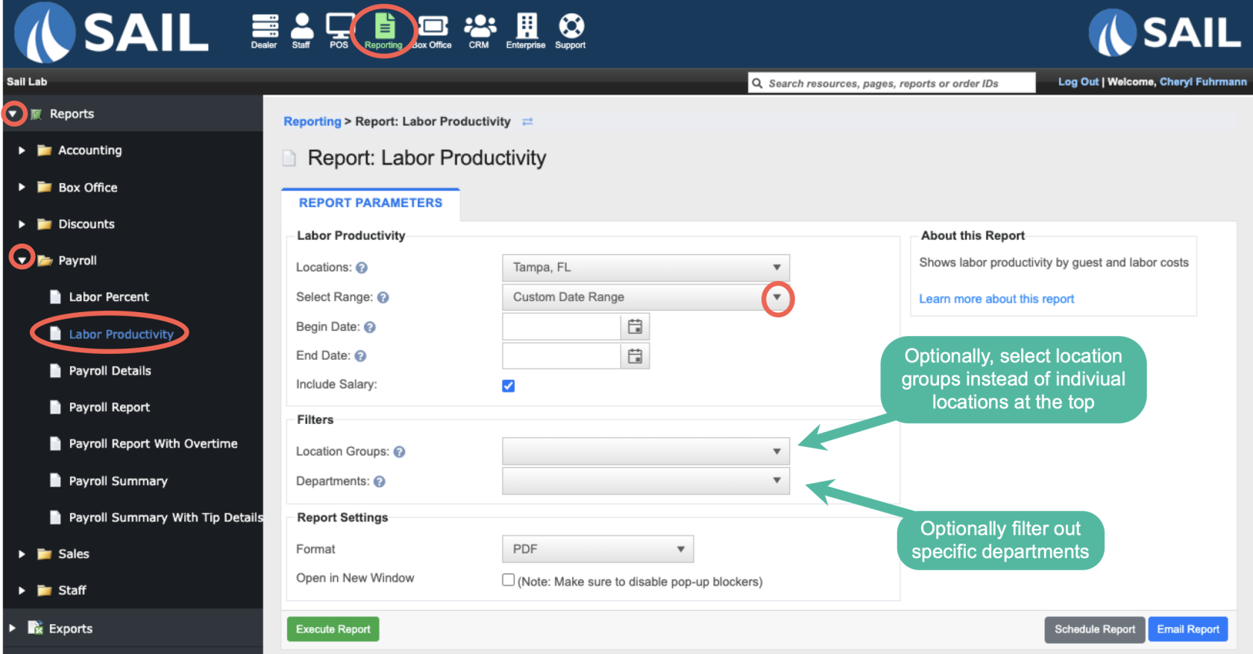Click the Log Out link
The height and width of the screenshot is (654, 1253).
(1078, 82)
